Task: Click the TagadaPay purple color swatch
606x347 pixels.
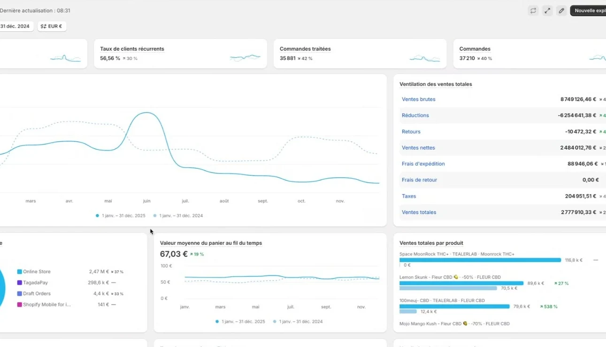Action: (20, 283)
